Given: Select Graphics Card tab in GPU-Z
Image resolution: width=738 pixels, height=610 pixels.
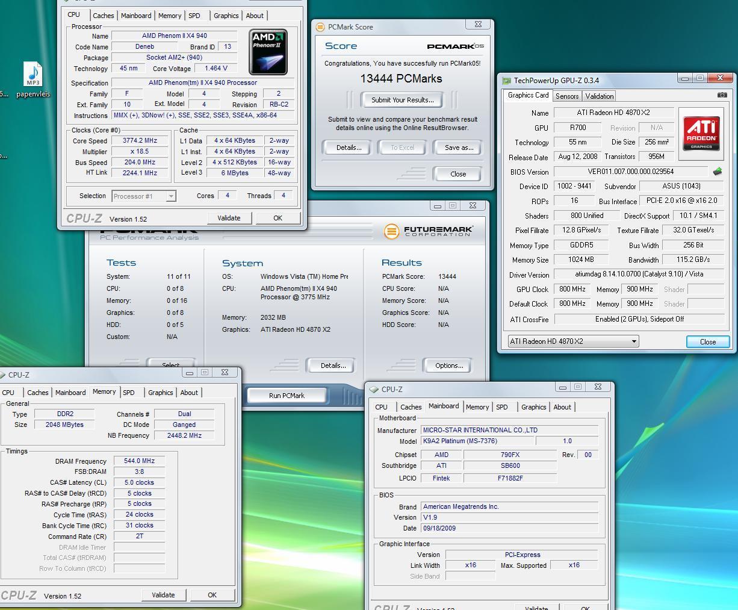Looking at the screenshot, I should 528,95.
